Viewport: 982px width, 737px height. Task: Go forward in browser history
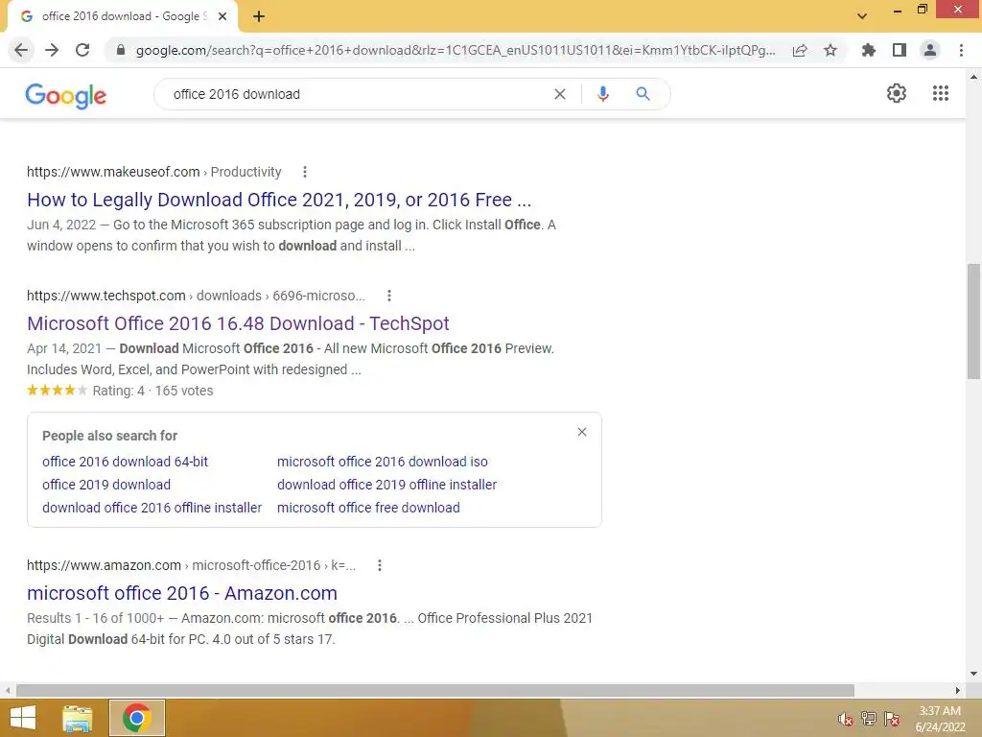[x=52, y=50]
